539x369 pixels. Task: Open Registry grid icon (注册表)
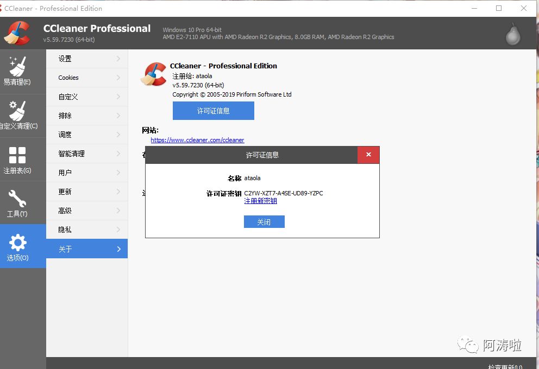click(x=17, y=155)
